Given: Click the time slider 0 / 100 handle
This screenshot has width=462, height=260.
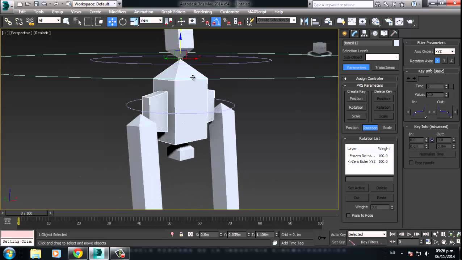Looking at the screenshot, I should (26, 213).
